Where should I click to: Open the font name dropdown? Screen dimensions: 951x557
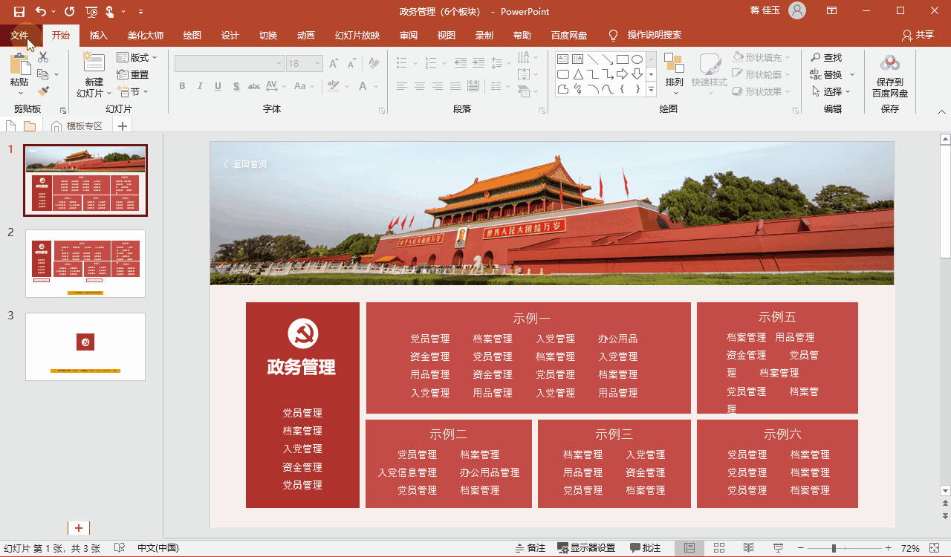pyautogui.click(x=279, y=64)
